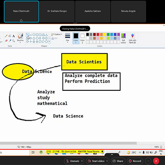Viewport: 165px width, 165px height.
Task: Click the Paint horizontal scrollbar
Action: (x=68, y=143)
